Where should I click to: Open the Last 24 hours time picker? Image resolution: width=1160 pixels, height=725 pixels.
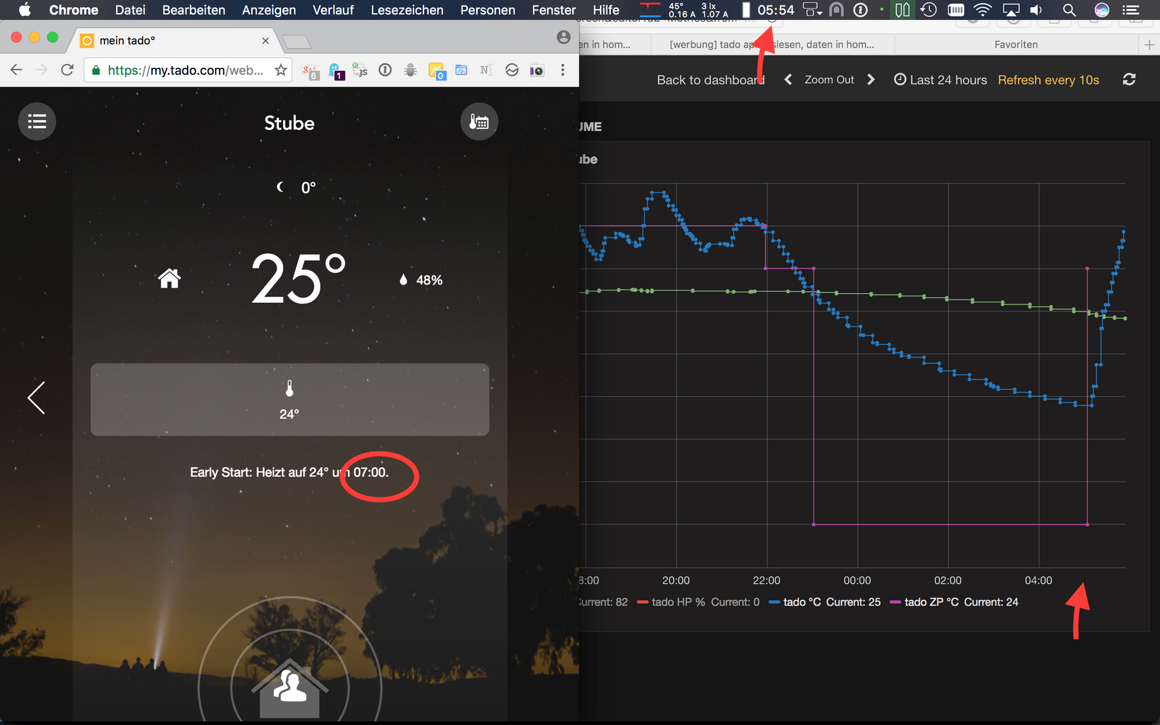940,80
